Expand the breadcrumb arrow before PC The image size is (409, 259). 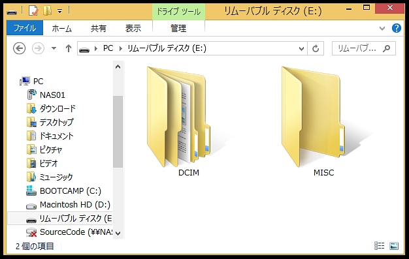96,48
